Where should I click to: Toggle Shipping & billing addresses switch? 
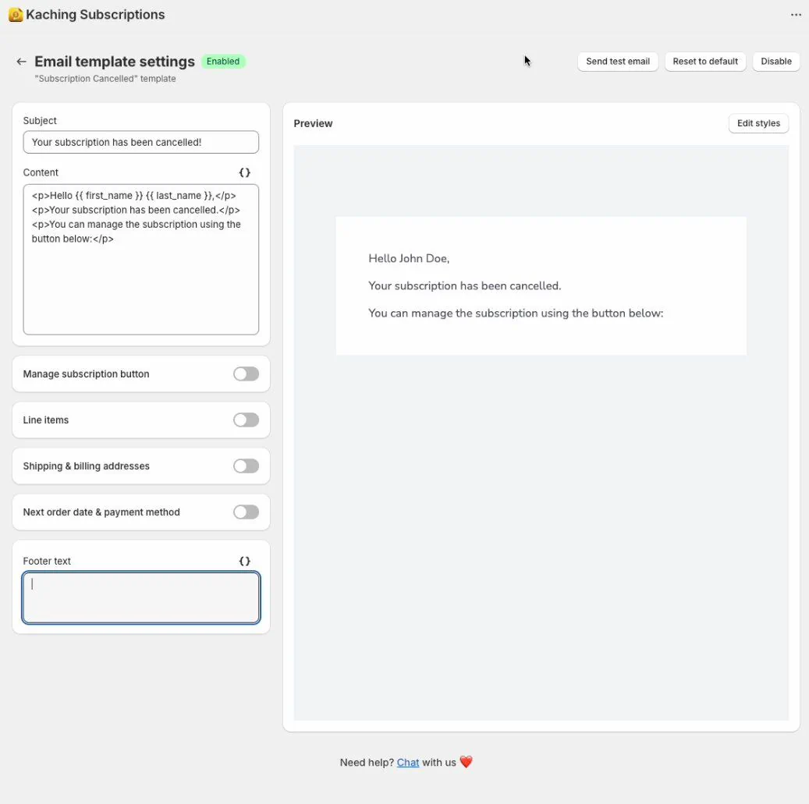[246, 466]
